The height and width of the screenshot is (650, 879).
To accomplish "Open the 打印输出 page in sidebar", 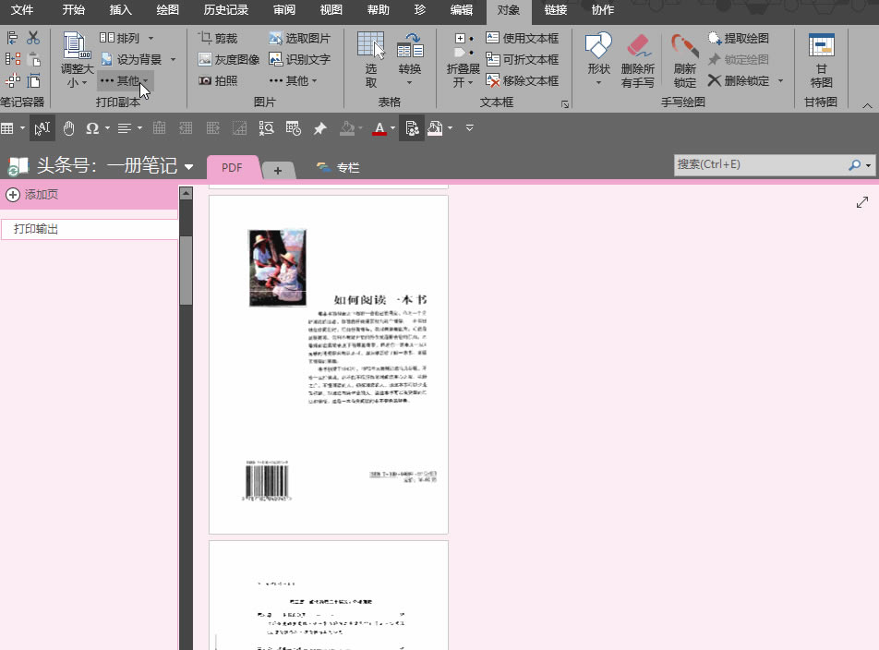I will pos(37,228).
